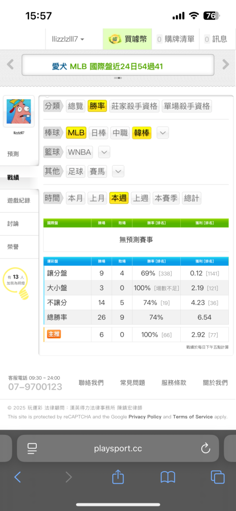
Task: Tap the Wi-Fi icon in status bar
Action: pos(194,15)
